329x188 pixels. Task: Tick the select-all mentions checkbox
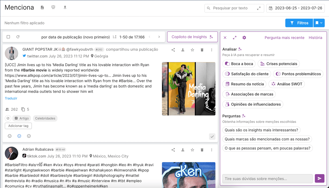8,37
